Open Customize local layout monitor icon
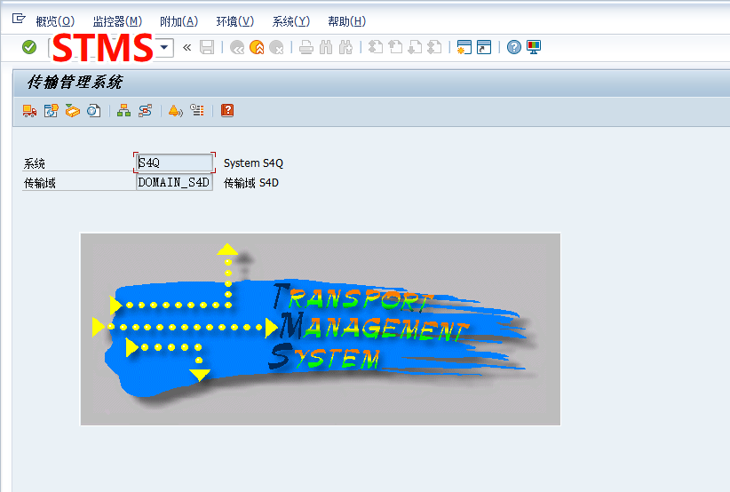730x492 pixels. [x=534, y=47]
